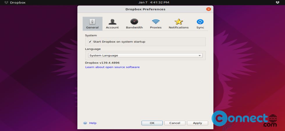Image resolution: width=285 pixels, height=131 pixels.
Task: Select the Dropbox v139.4.4896 version text
Action: 102,63
